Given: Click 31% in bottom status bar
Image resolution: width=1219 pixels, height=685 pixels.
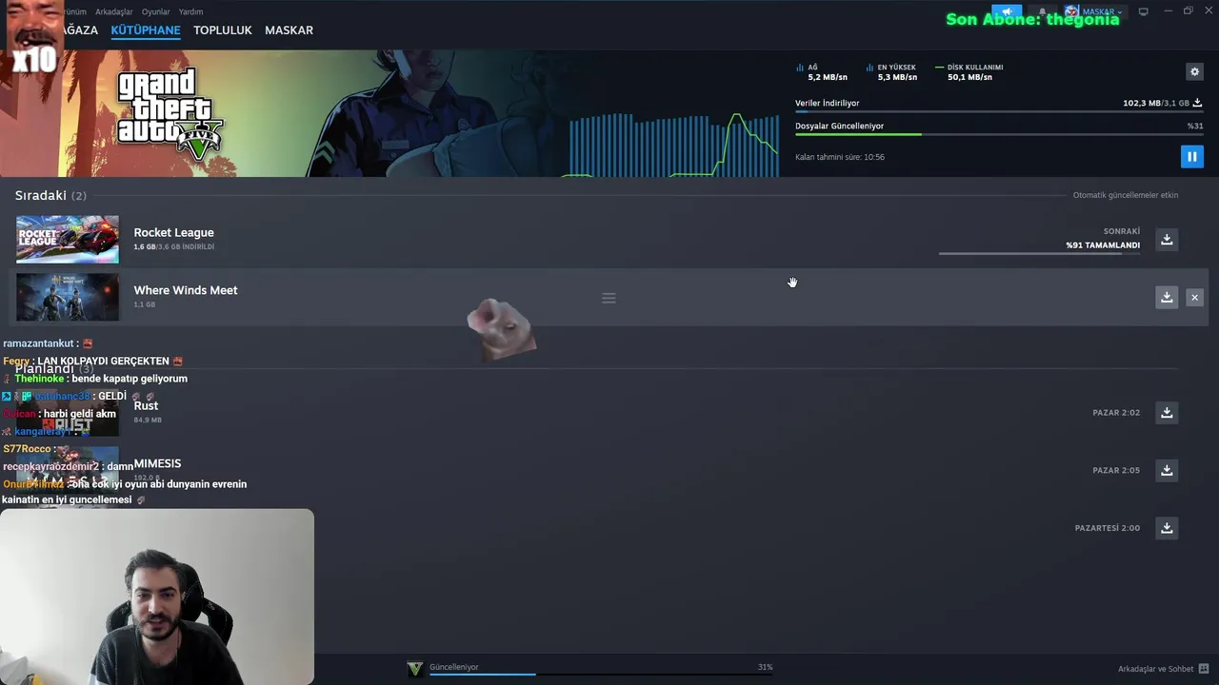Looking at the screenshot, I should point(765,667).
